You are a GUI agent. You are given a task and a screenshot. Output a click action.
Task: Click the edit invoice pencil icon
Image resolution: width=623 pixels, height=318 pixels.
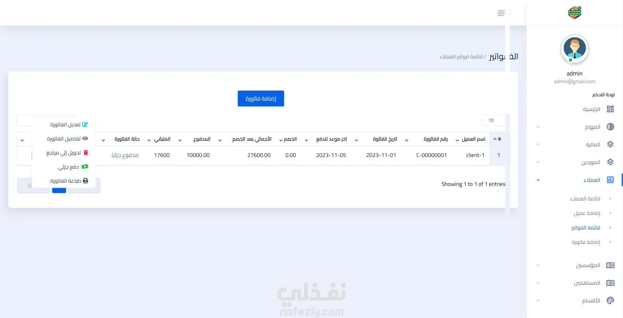85,124
